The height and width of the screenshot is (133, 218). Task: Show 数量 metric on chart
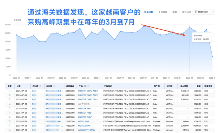175,12
